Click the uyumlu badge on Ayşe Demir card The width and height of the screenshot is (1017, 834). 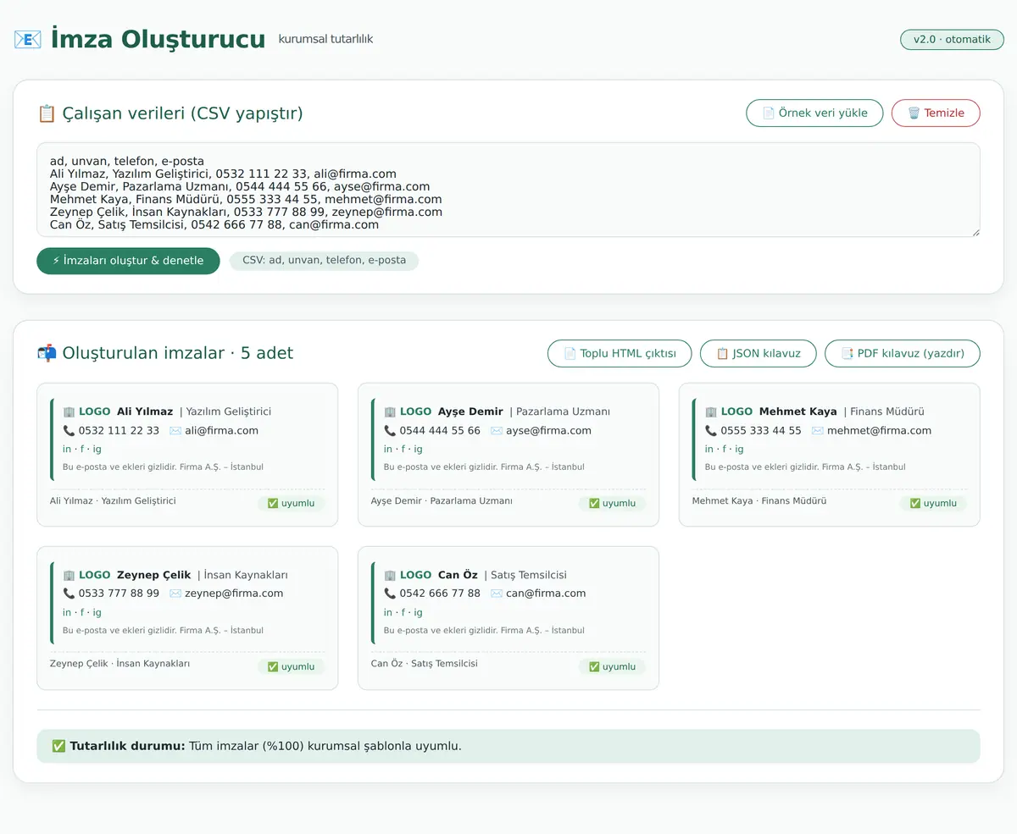click(612, 503)
